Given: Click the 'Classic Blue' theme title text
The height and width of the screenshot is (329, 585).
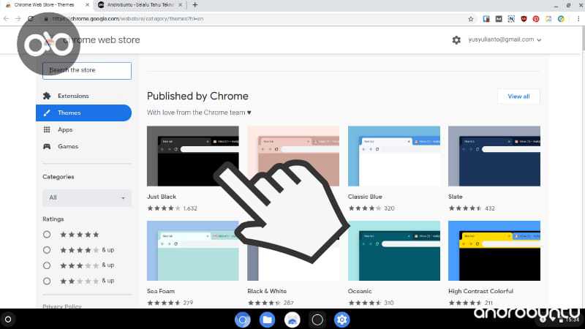Looking at the screenshot, I should (365, 197).
